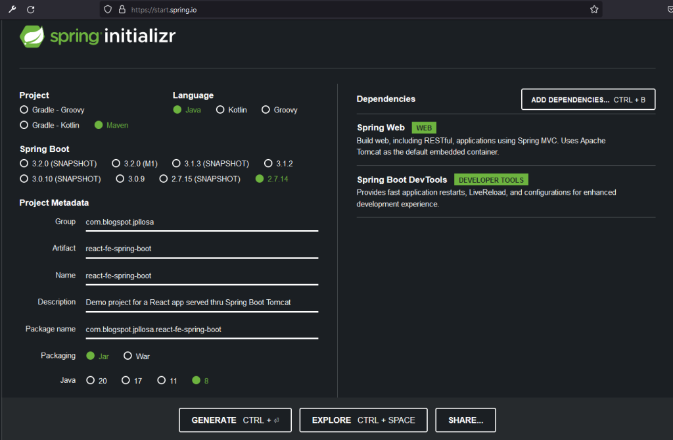Focus the Artifact text field
The height and width of the screenshot is (440, 673).
pyautogui.click(x=201, y=249)
